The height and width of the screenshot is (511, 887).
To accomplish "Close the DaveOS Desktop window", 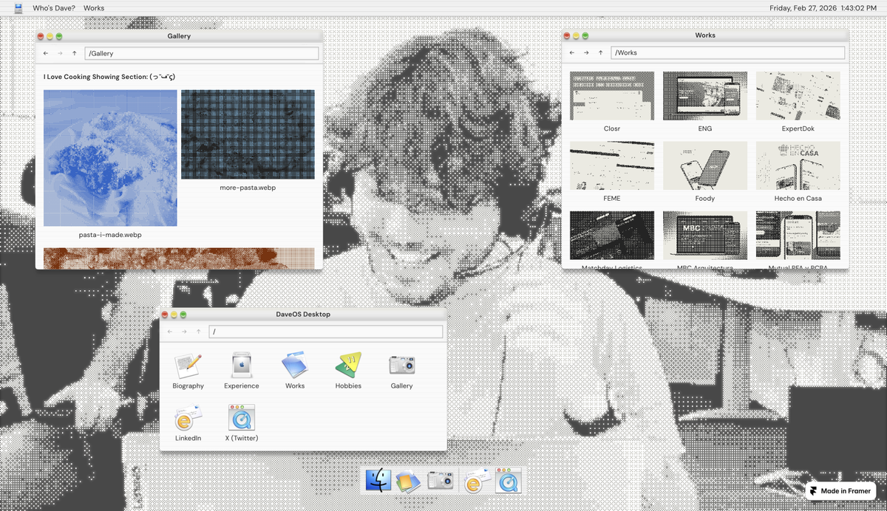I will 166,314.
